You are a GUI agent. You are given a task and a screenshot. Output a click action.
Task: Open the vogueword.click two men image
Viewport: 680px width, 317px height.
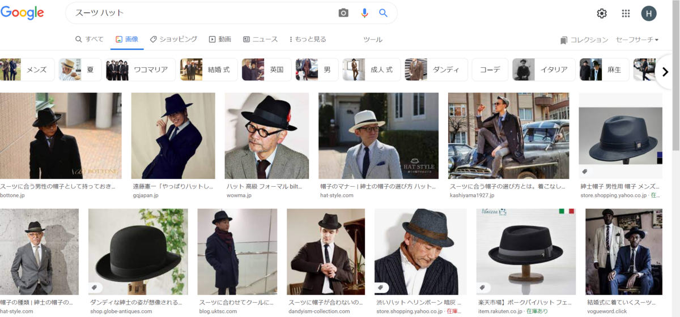pos(624,252)
